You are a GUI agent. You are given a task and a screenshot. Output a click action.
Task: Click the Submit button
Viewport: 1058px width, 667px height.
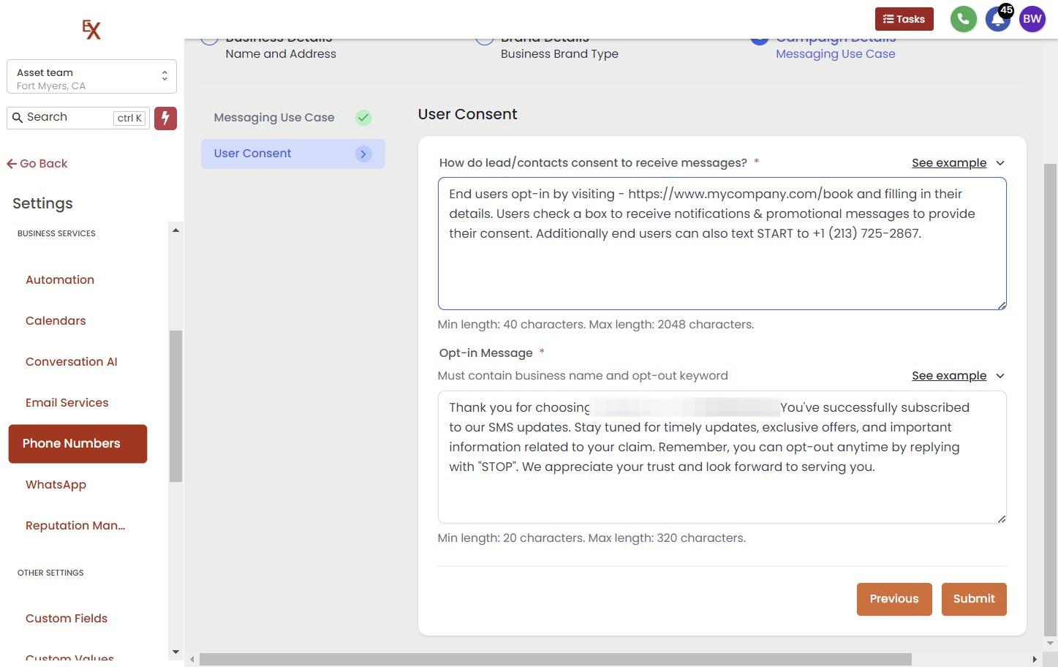click(x=973, y=599)
